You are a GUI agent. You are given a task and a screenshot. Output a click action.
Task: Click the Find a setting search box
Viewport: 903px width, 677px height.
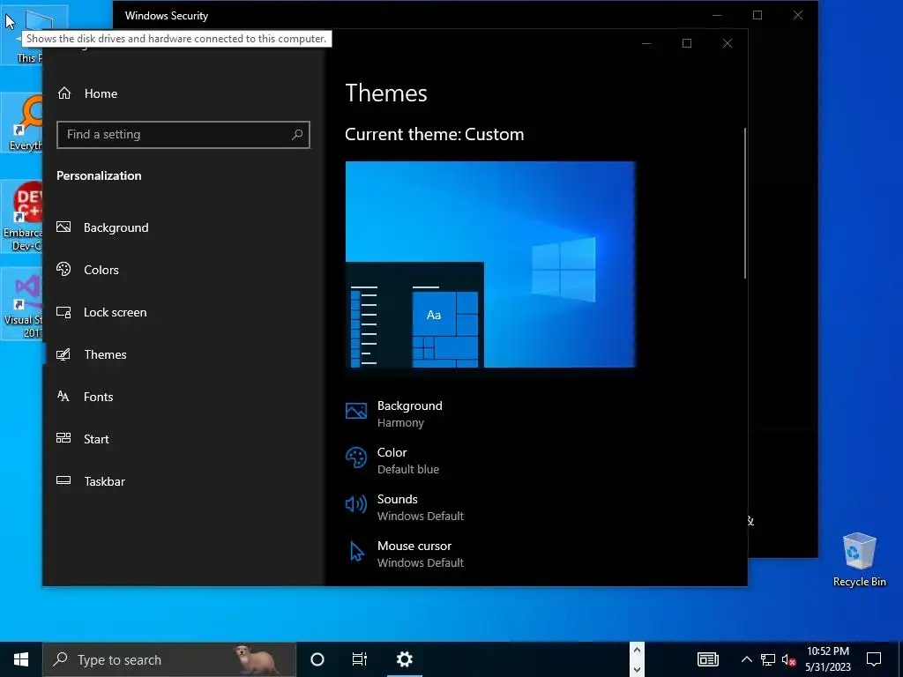[183, 135]
